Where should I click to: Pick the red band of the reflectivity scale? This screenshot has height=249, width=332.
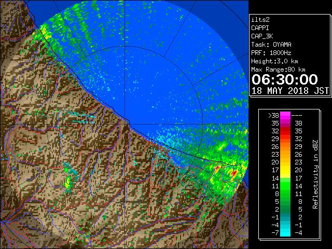pyautogui.click(x=285, y=131)
